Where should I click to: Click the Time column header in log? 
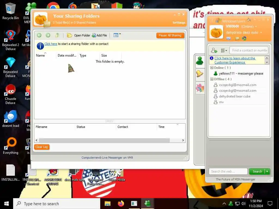(171, 127)
